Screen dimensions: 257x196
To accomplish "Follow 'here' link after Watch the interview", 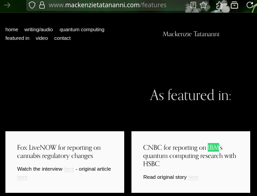I will (x=69, y=169).
